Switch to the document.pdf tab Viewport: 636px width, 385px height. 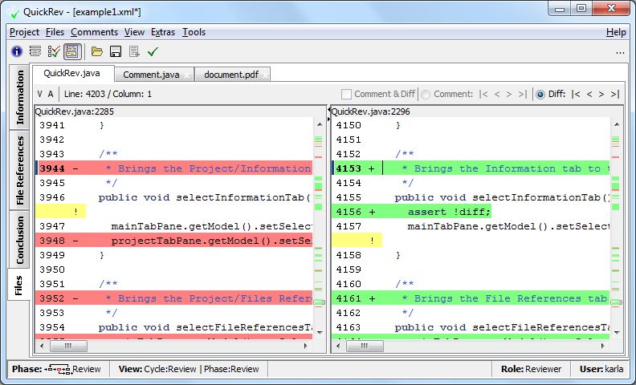(231, 75)
